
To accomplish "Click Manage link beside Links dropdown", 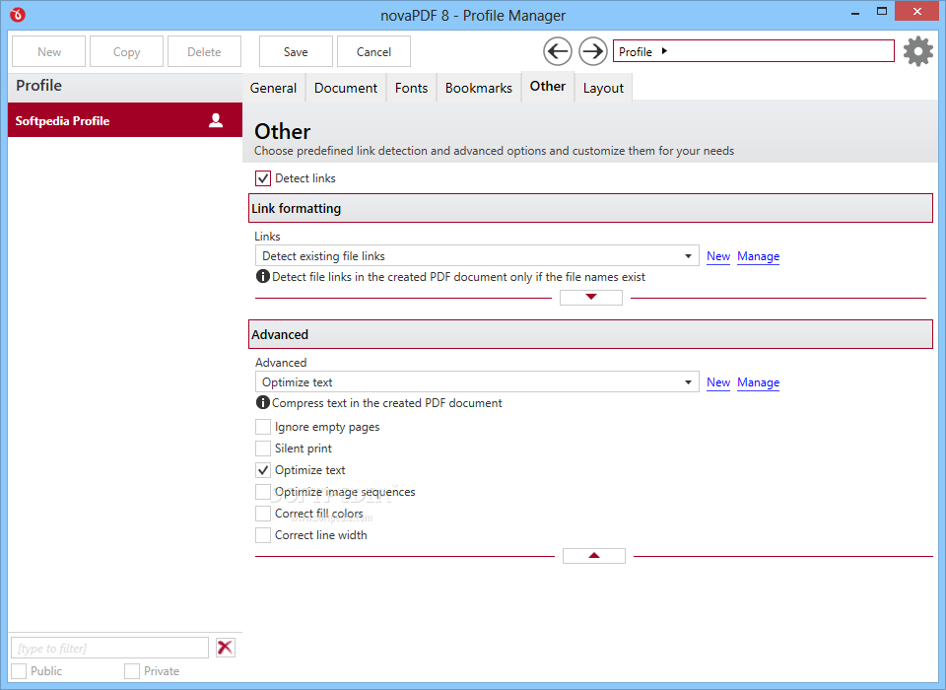I will coord(759,256).
